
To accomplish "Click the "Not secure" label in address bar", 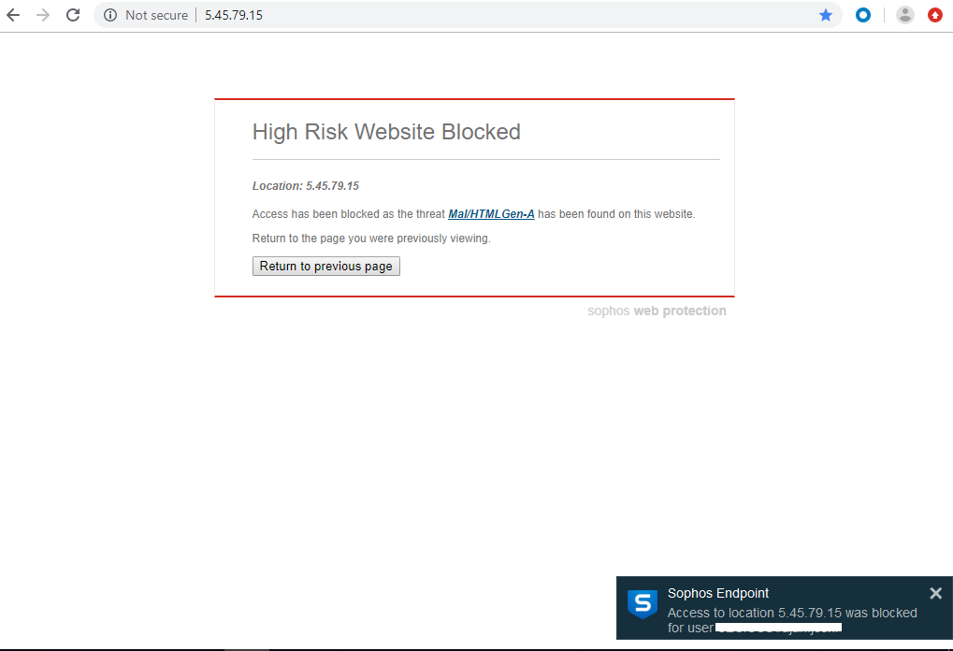I will (x=156, y=15).
